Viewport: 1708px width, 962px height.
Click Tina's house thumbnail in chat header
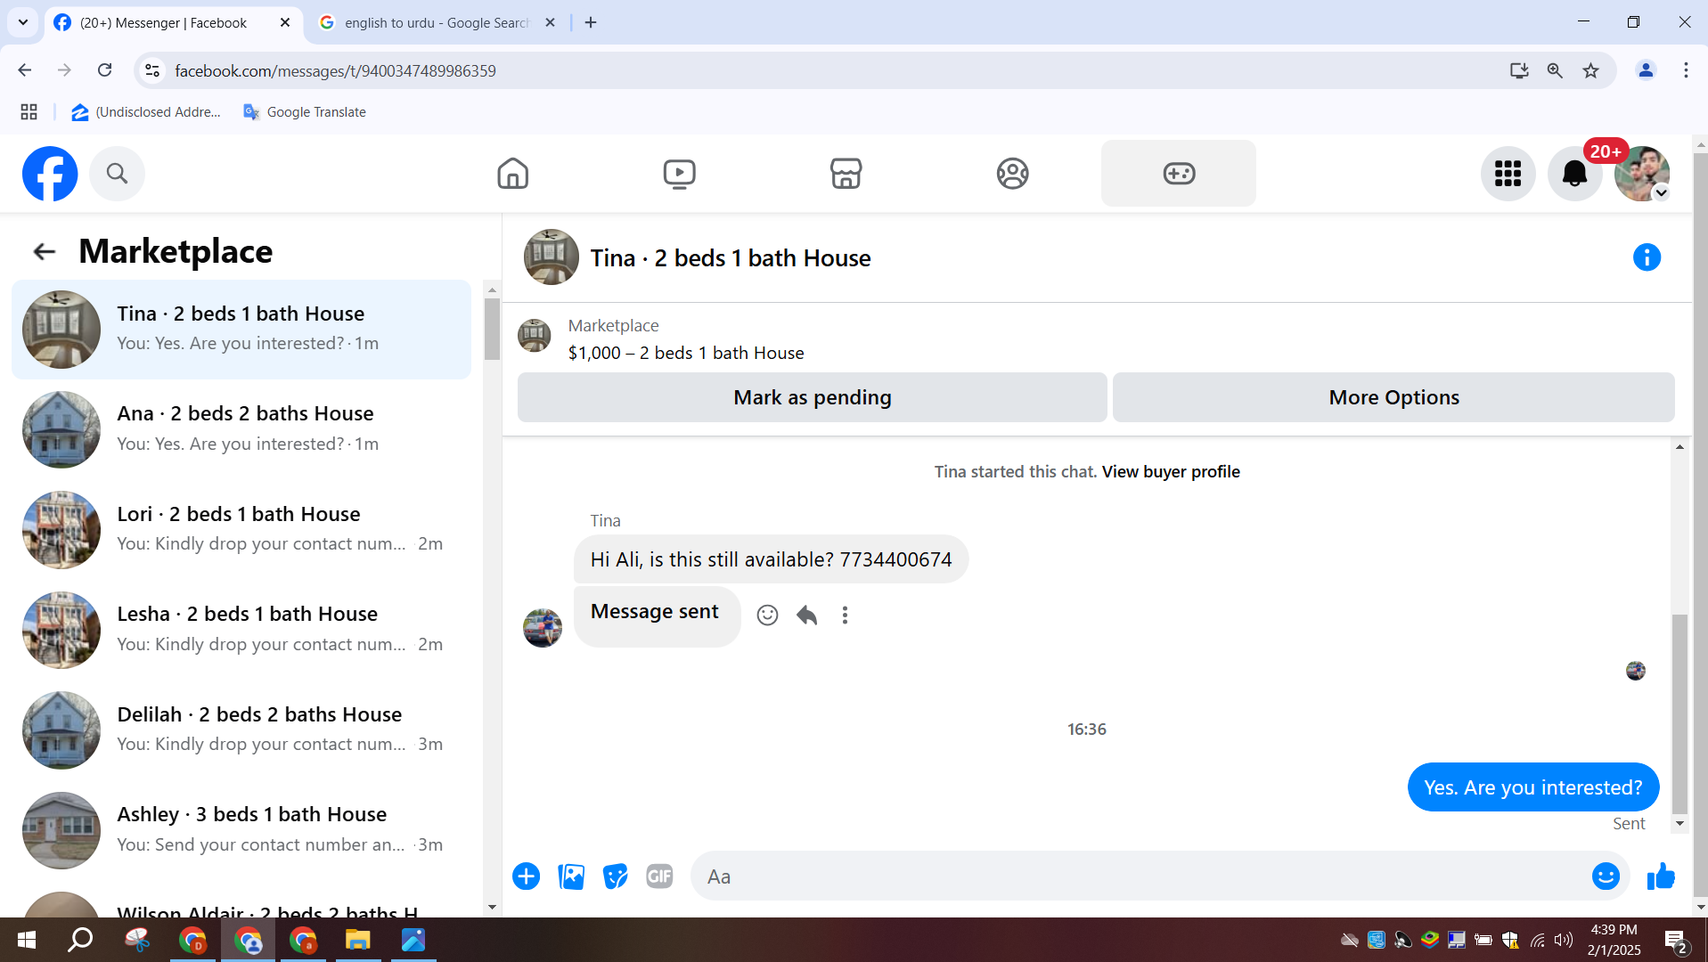(551, 257)
